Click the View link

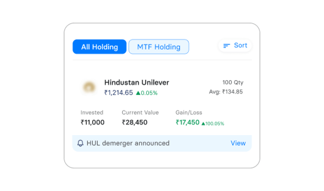coord(238,143)
